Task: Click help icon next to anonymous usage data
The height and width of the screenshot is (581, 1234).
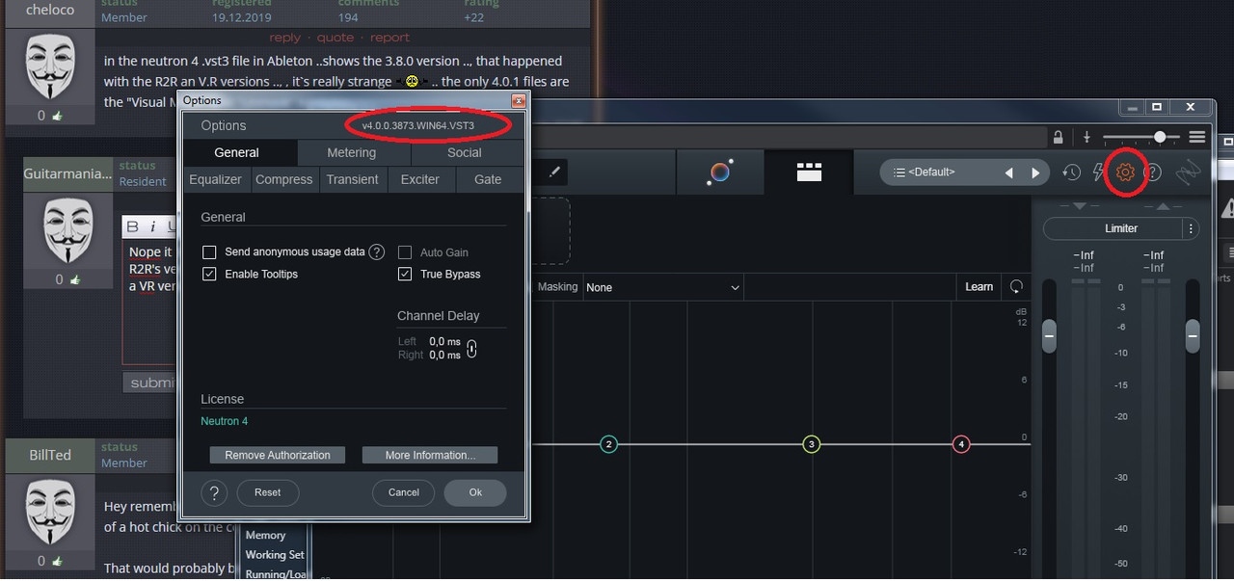Action: click(x=377, y=252)
